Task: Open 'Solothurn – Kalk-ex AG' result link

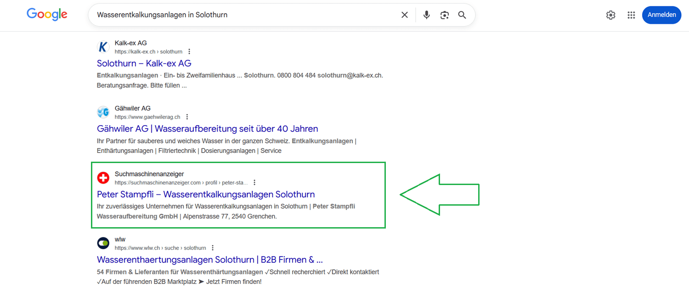Action: [144, 63]
